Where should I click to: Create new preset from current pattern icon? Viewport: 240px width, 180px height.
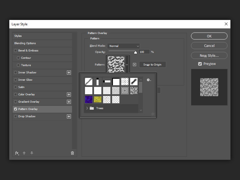point(134,65)
